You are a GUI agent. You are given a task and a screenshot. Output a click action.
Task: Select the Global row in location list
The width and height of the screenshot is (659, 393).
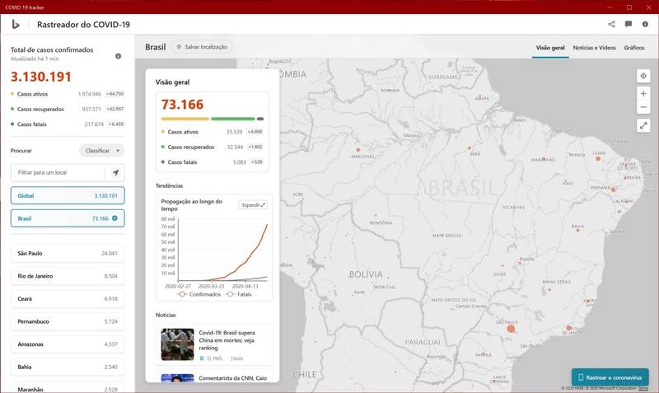68,195
